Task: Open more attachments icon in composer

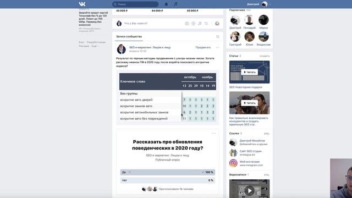Action: coord(206,23)
